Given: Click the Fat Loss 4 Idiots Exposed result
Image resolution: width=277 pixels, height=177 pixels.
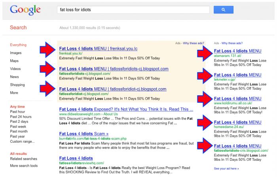Looking at the screenshot, I should [x=125, y=109].
